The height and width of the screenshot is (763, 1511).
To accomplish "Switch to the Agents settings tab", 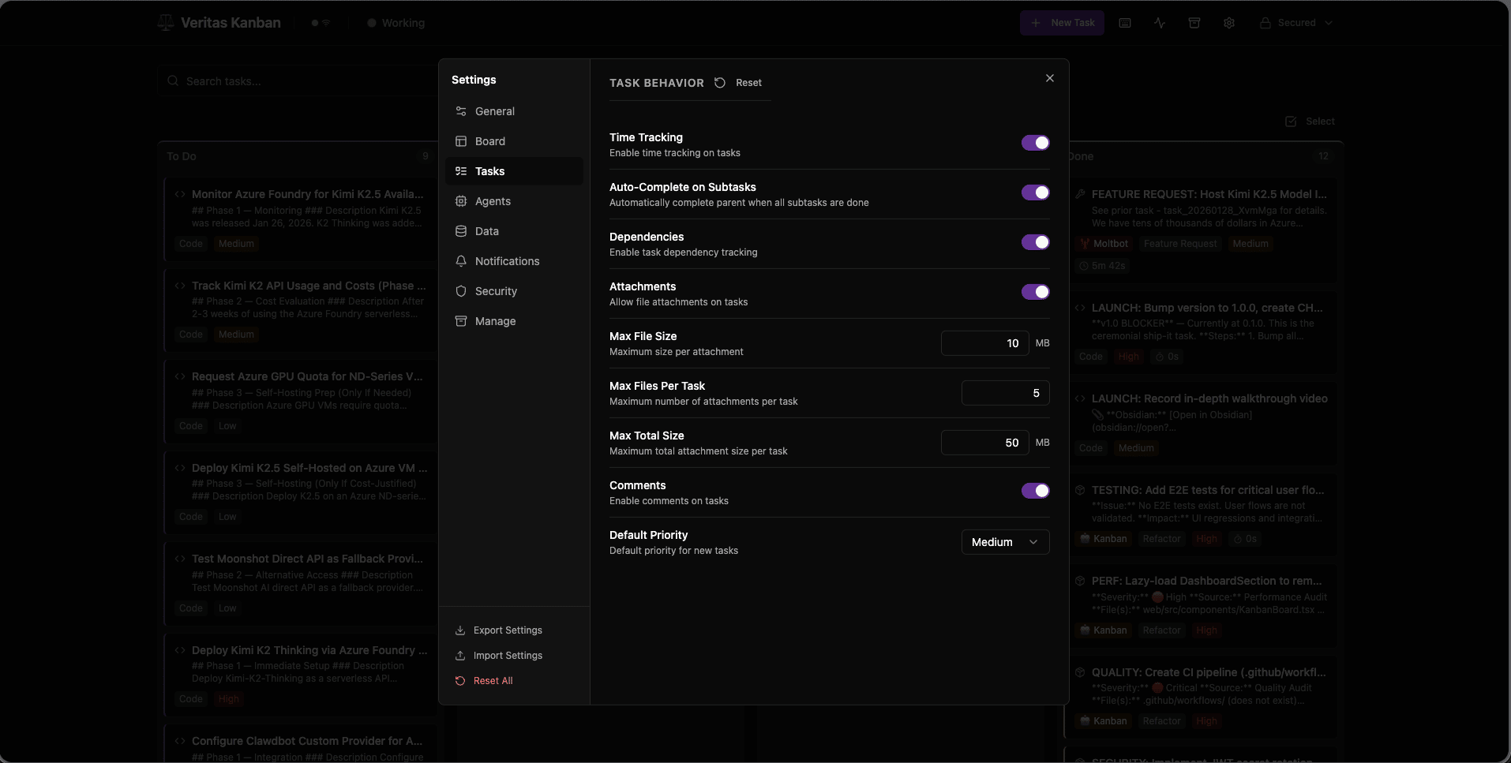I will pyautogui.click(x=493, y=201).
